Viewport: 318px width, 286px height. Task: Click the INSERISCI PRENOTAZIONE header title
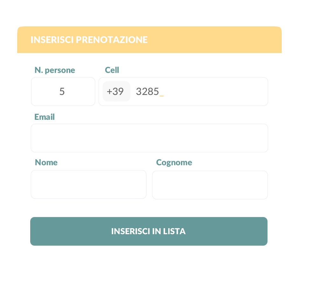point(89,40)
